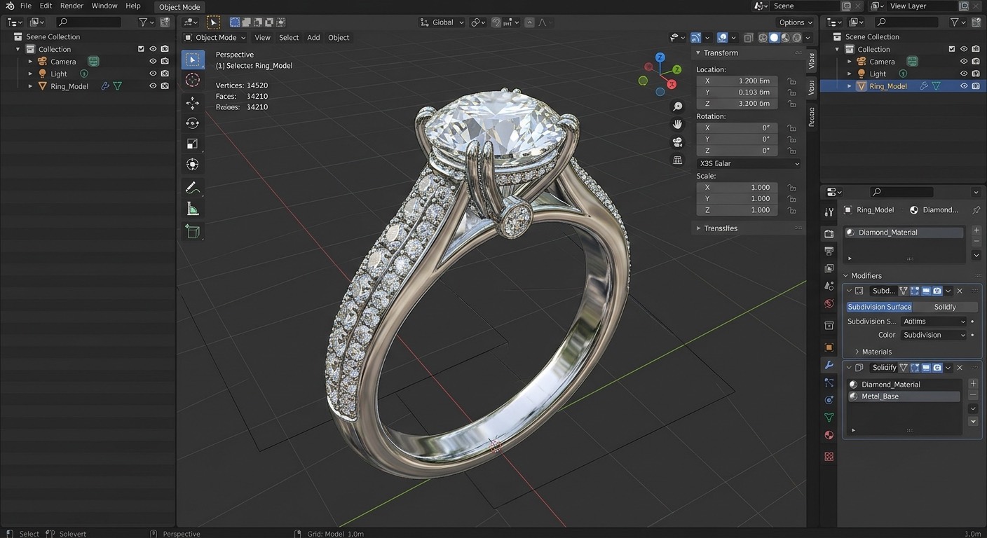This screenshot has height=538, width=987.
Task: Add a material slot beside Diamond_Material
Action: tap(976, 230)
